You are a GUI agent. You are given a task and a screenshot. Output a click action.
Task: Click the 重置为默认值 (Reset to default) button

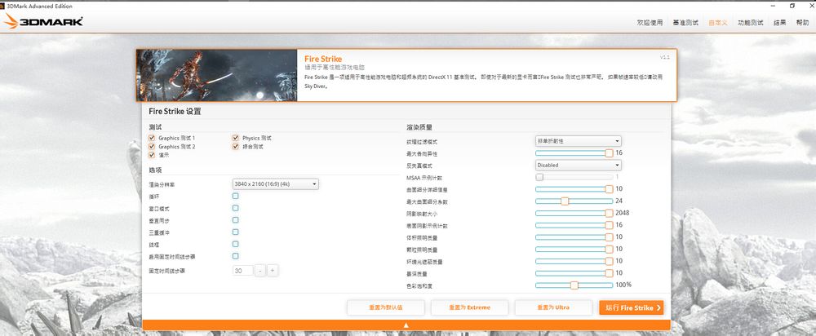pos(386,307)
